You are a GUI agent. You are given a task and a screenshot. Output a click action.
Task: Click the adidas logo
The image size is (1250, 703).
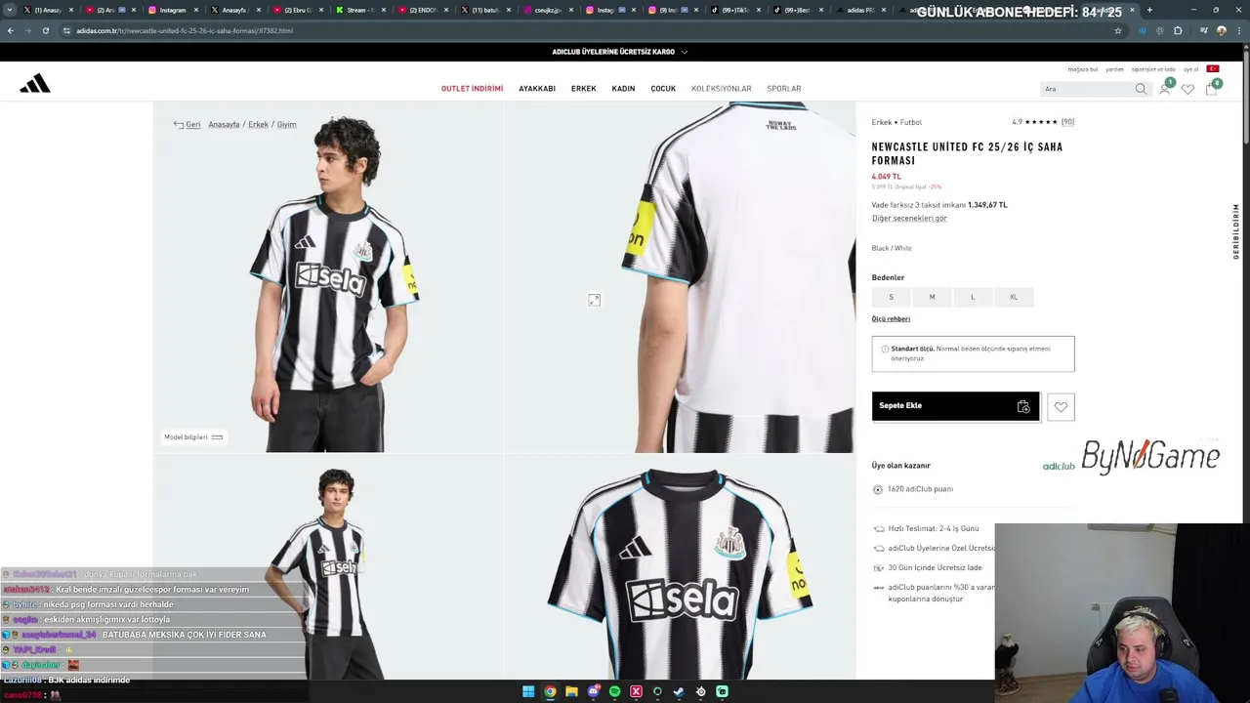[35, 84]
